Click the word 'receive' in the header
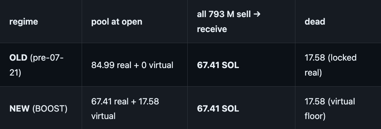Screen dimensions: 381x129 [212, 29]
